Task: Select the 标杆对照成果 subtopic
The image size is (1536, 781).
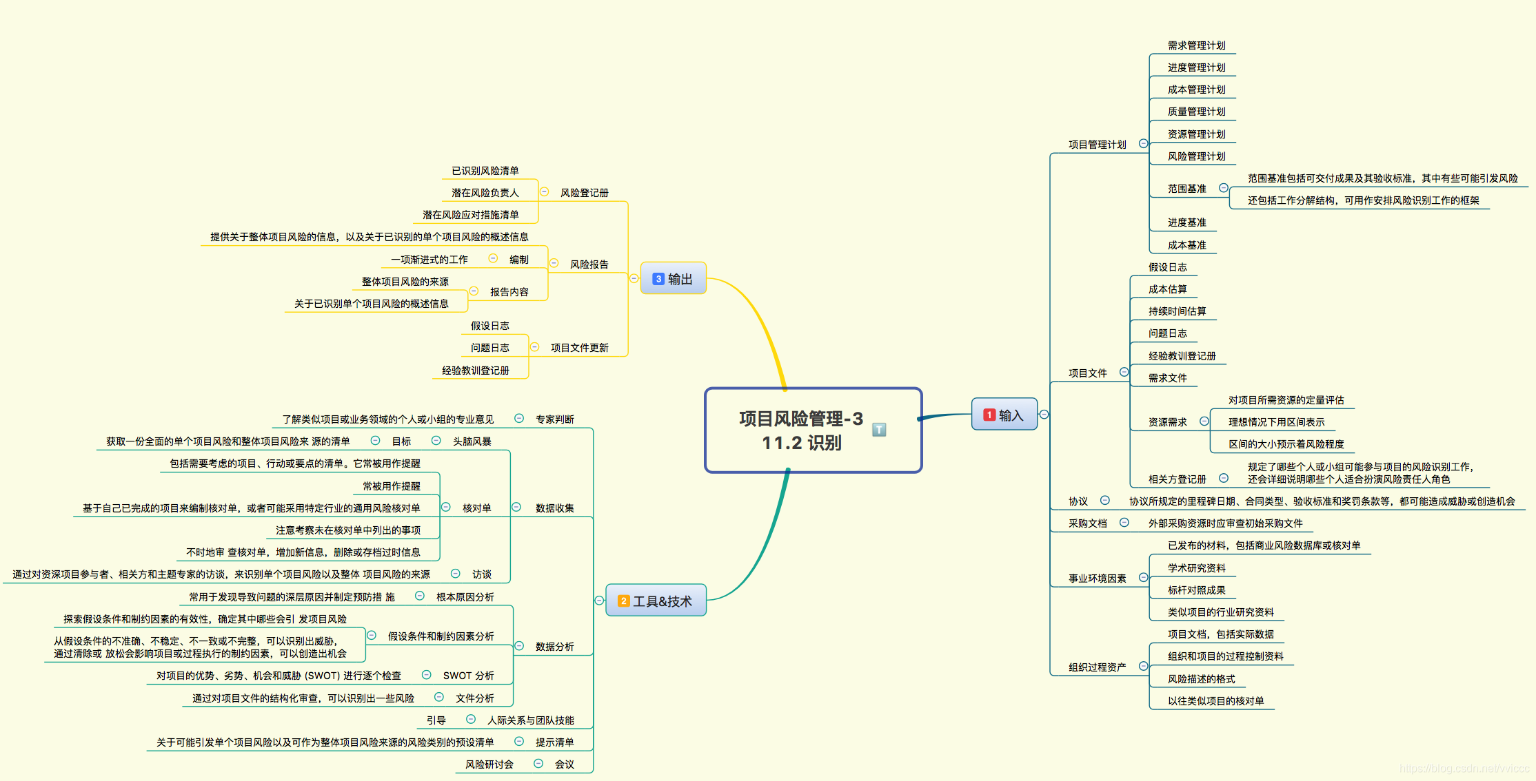Action: pyautogui.click(x=1196, y=590)
